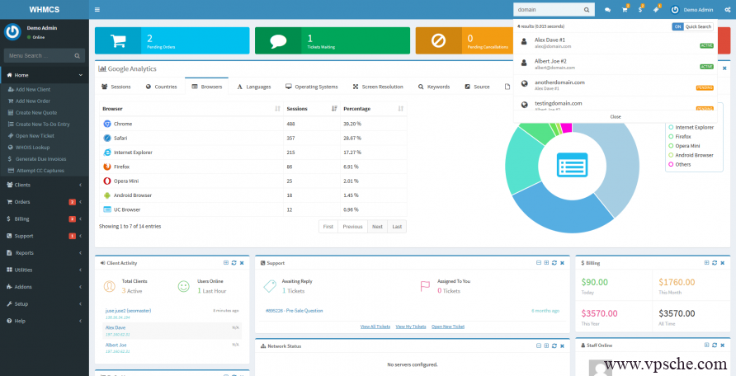Toggle Opera Mini legend item
Viewport: 736px width, 376px height.
pos(686,145)
